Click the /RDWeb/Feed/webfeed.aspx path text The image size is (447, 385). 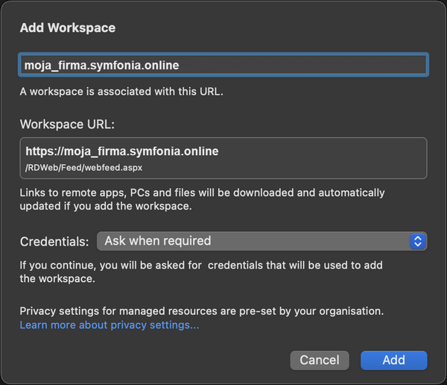pyautogui.click(x=83, y=168)
